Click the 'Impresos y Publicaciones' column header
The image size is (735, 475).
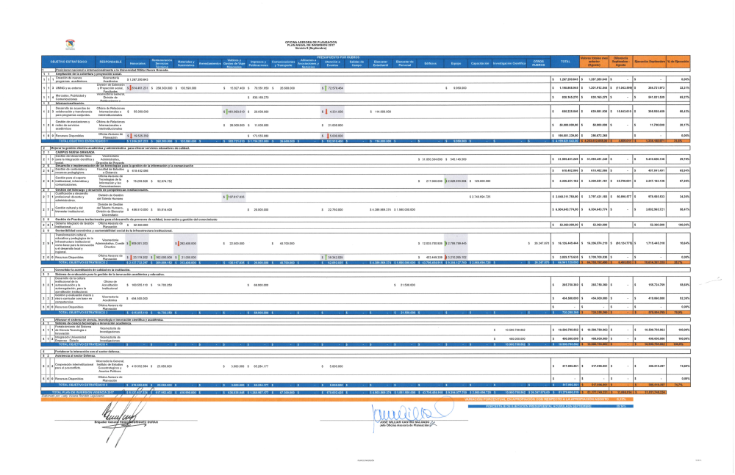click(258, 63)
